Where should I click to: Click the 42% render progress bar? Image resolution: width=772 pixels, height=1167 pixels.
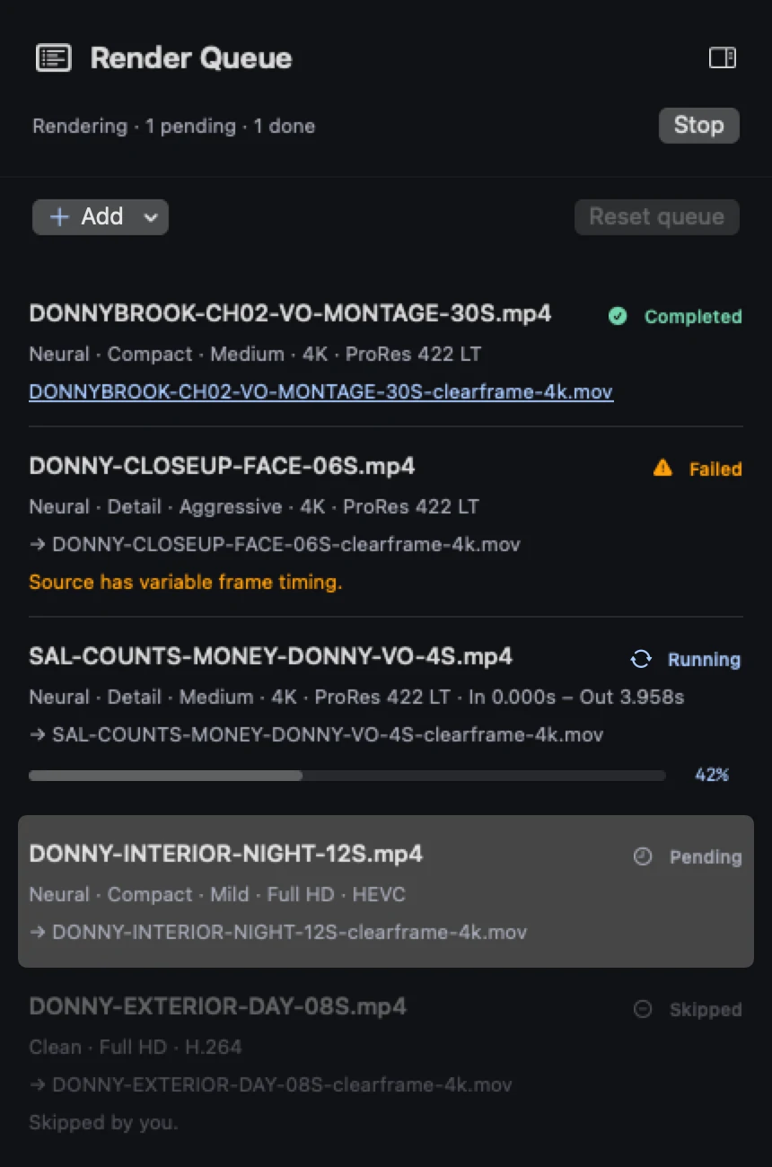[347, 776]
